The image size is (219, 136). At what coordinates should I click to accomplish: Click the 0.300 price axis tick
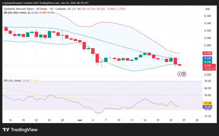tap(208, 38)
